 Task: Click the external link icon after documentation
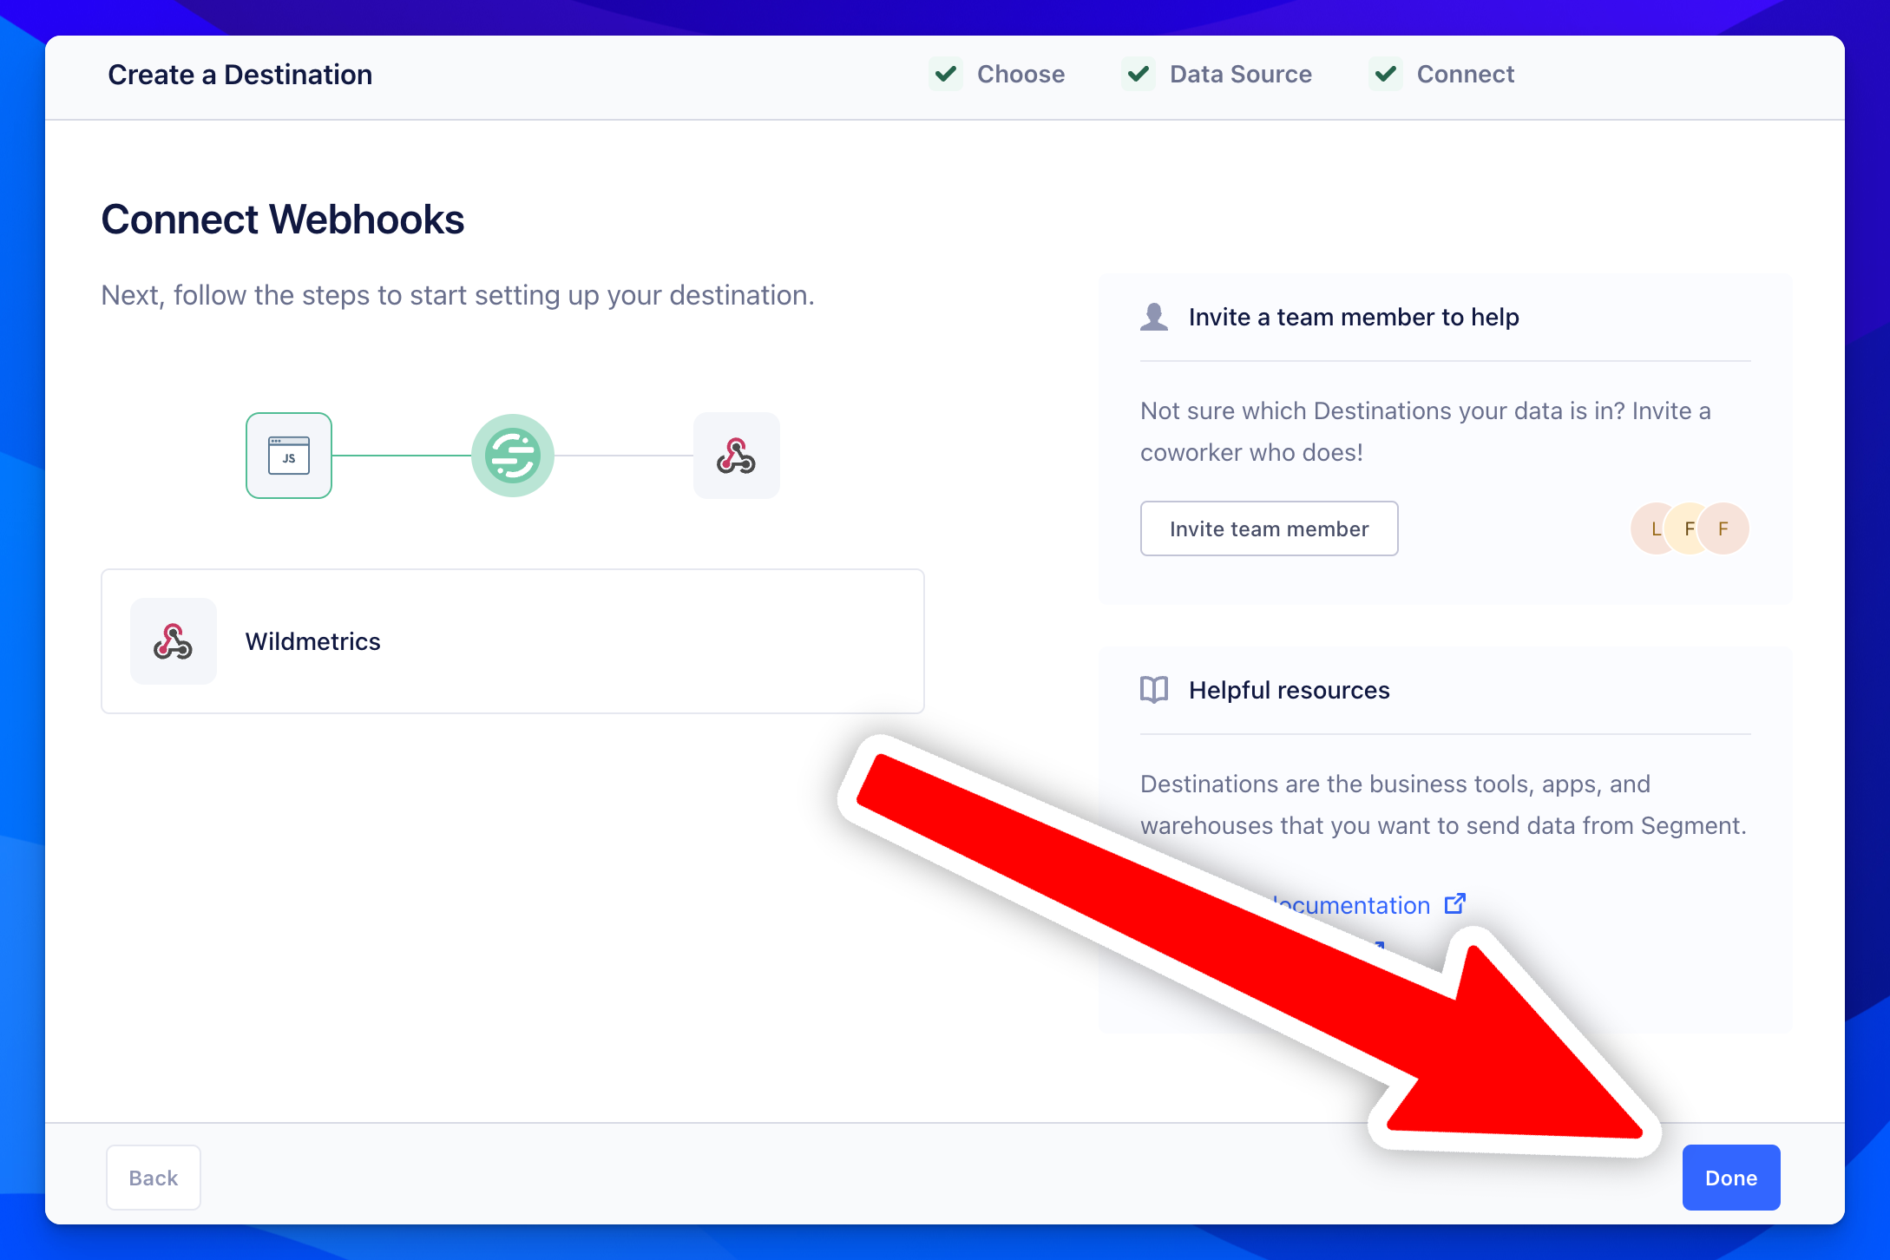pos(1455,904)
